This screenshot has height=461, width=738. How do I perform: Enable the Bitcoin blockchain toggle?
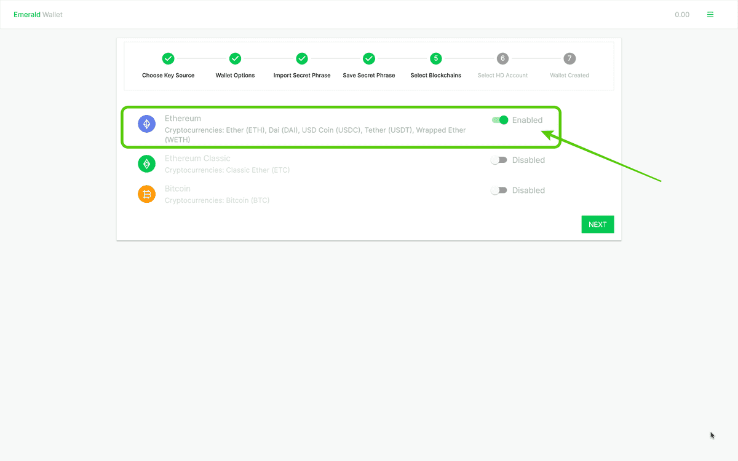499,190
